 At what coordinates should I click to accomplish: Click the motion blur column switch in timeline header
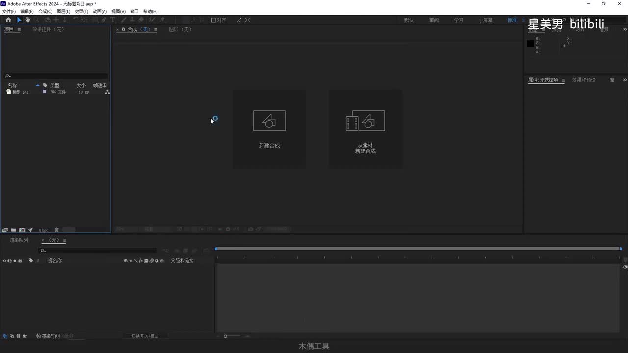(x=151, y=261)
